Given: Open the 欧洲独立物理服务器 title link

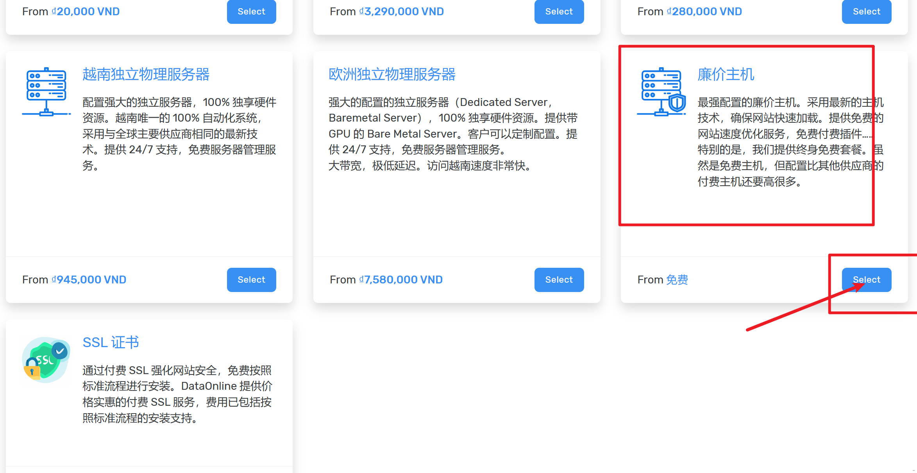Looking at the screenshot, I should 392,74.
